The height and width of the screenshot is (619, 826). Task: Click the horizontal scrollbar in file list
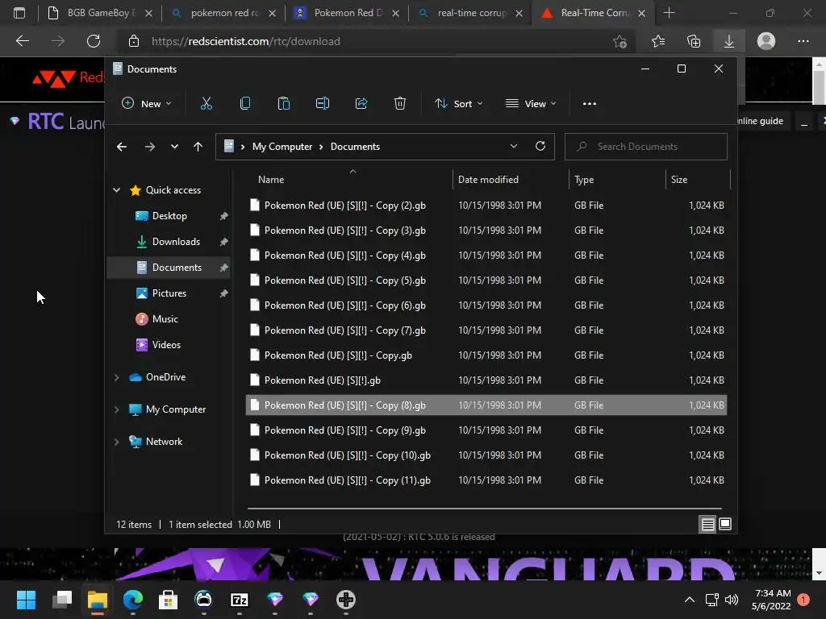[484, 509]
